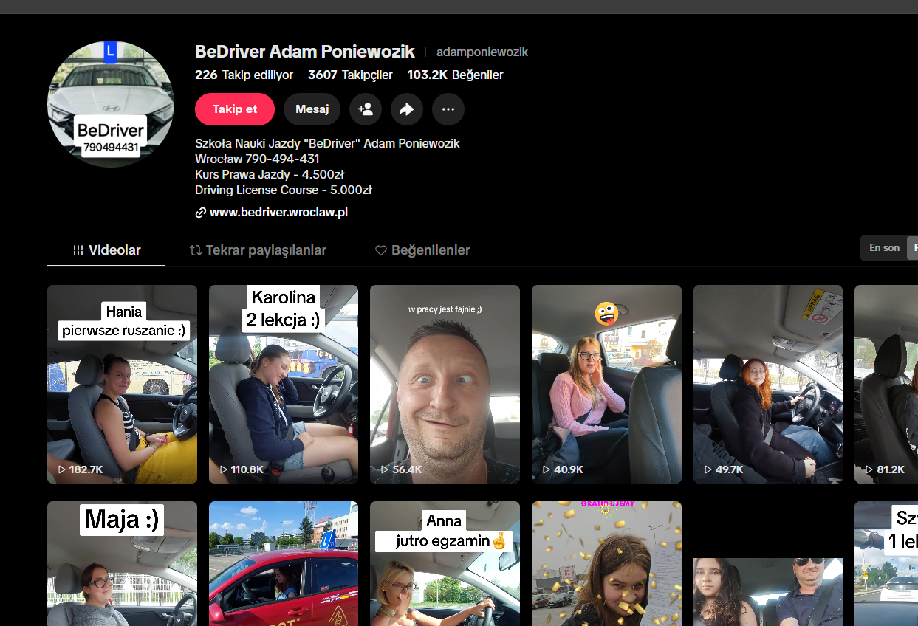Click the Mesaj button
Image resolution: width=918 pixels, height=626 pixels.
pos(312,109)
